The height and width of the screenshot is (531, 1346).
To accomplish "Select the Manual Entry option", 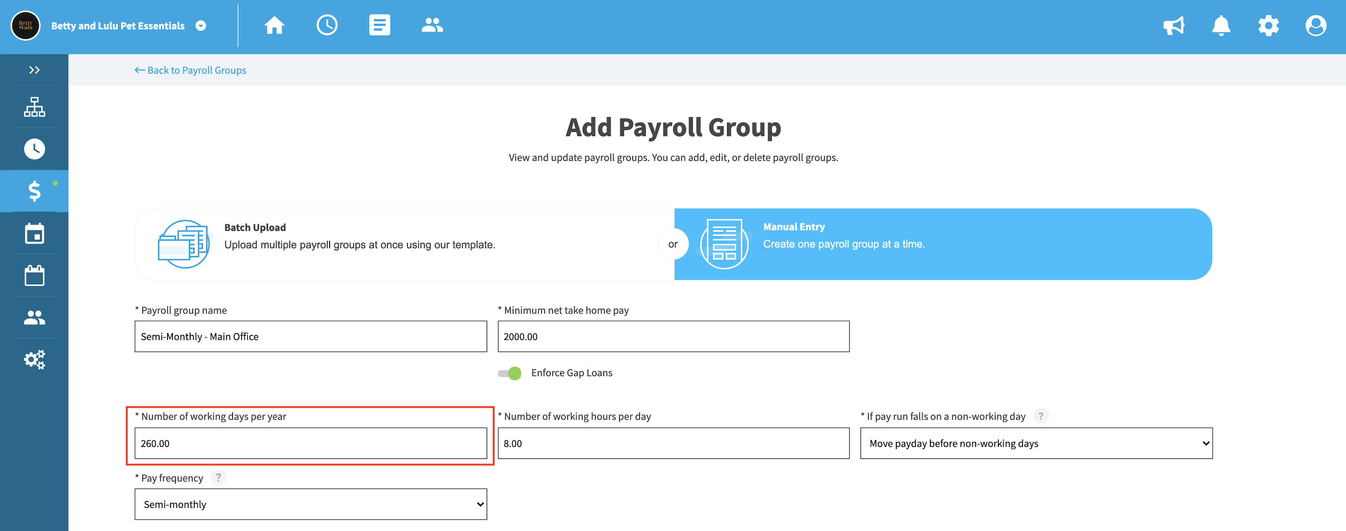I will (943, 243).
